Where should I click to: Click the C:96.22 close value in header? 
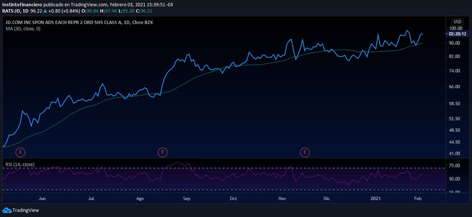(143, 11)
